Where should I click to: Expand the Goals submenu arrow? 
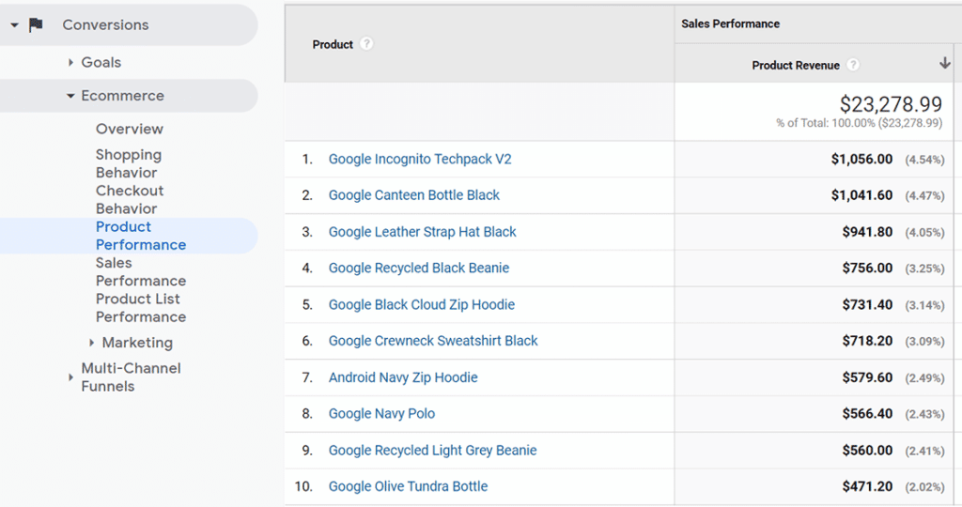pos(70,63)
